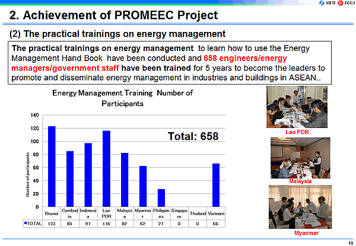Click the Brunei bar in the chart
This screenshot has height=246, width=356.
point(52,166)
